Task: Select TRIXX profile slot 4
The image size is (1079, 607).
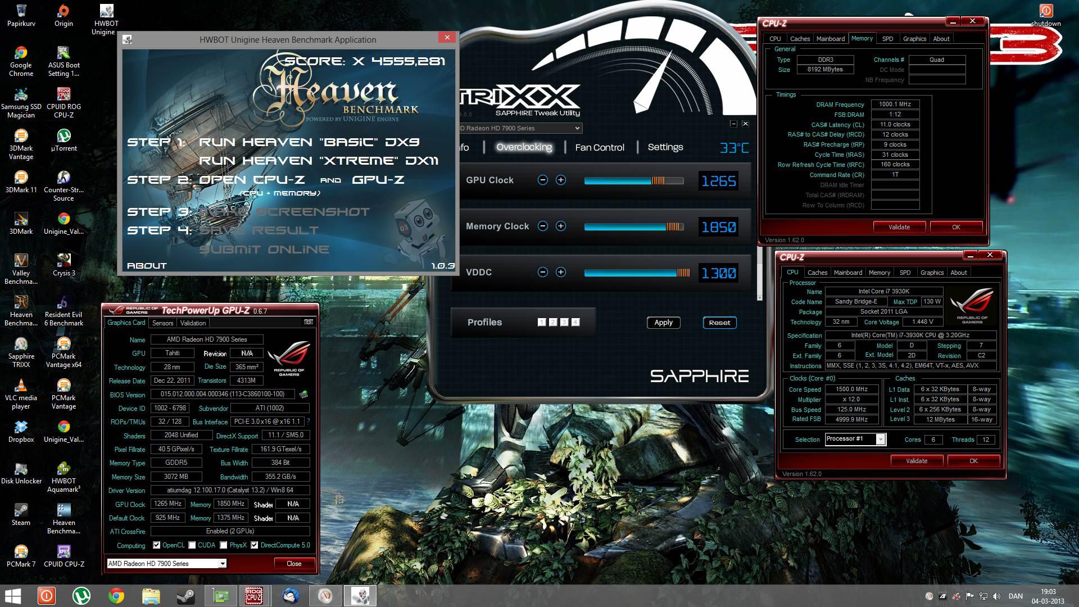Action: [x=575, y=322]
